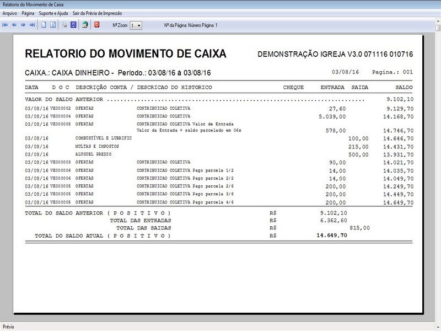The width and height of the screenshot is (441, 331).
Task: Click MULTAS E IMPOSTOS row text
Action: [97, 146]
